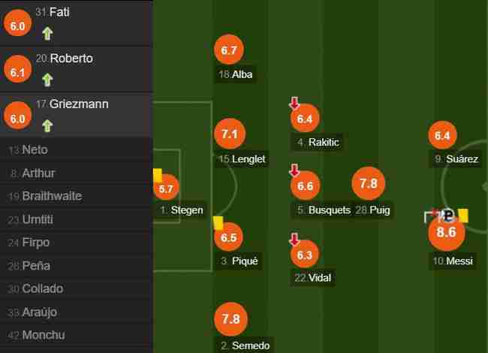Select Braithwaite in the substitutes list
Screen dimensions: 488x353
coord(77,196)
